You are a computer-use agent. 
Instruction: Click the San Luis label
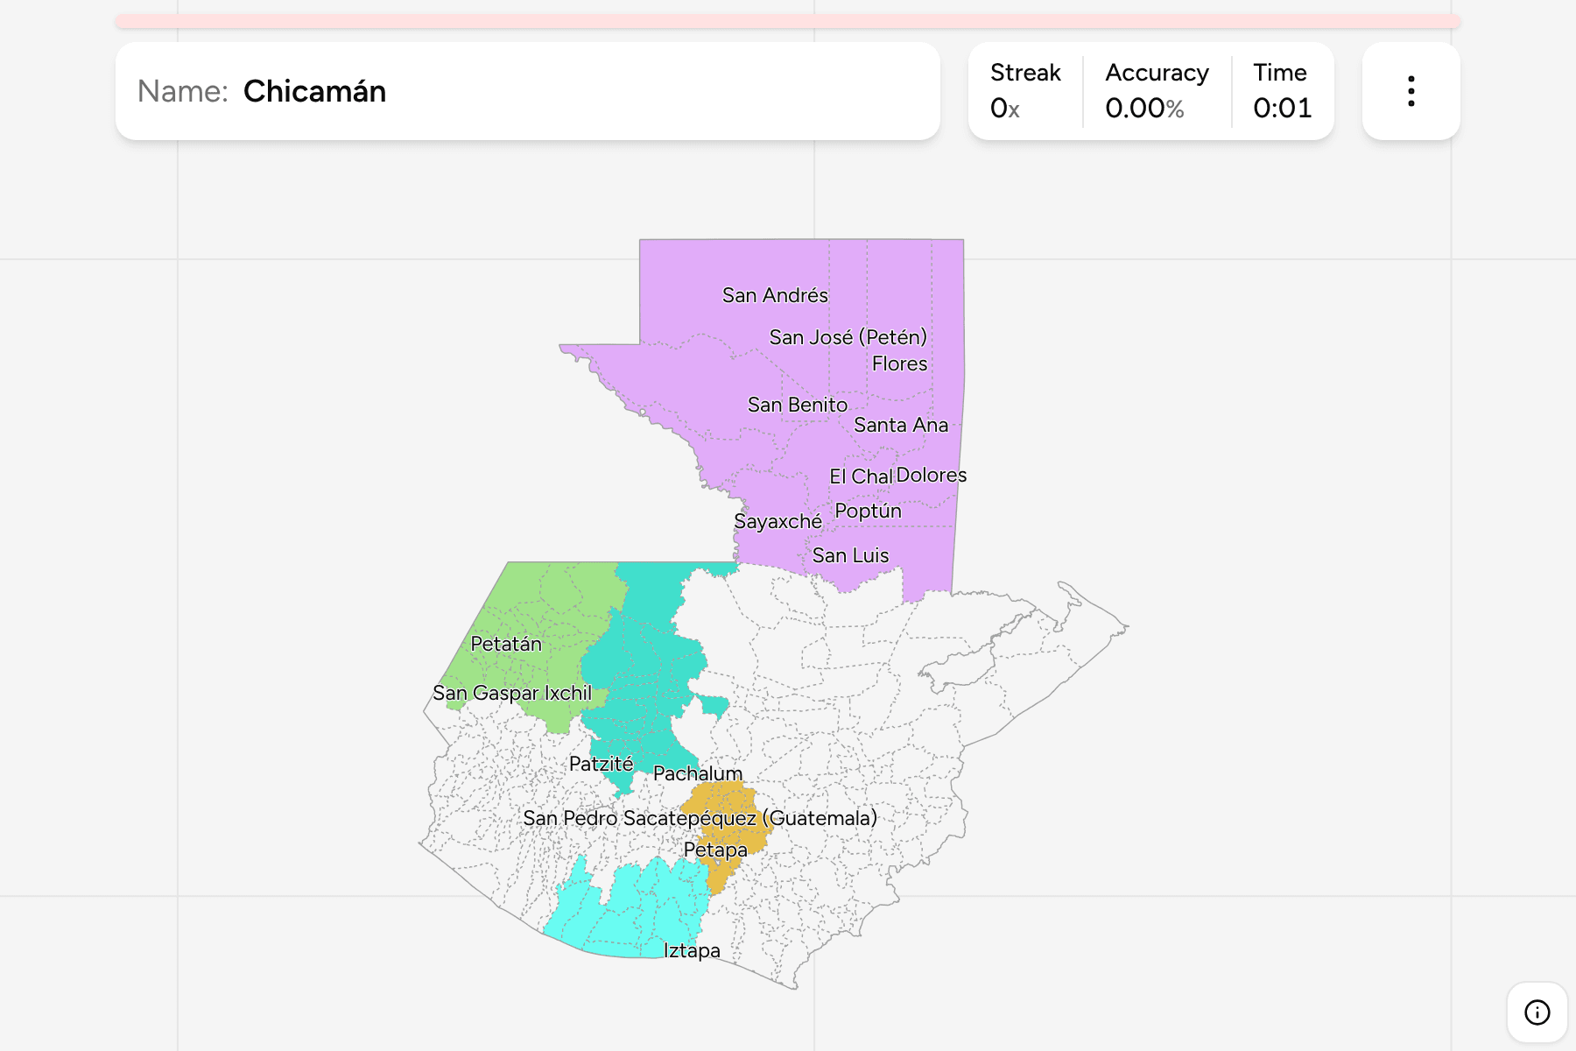[850, 555]
